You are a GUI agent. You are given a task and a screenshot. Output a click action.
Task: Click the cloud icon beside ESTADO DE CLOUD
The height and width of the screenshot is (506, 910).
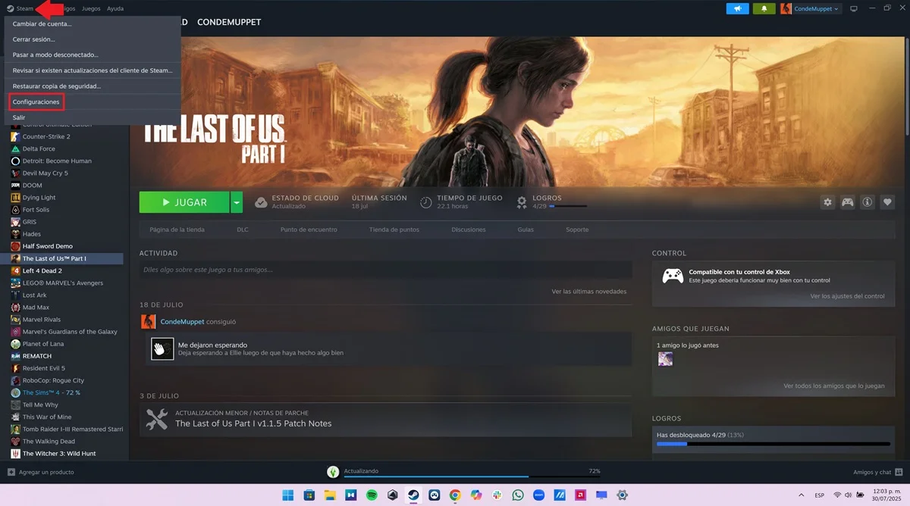(262, 202)
